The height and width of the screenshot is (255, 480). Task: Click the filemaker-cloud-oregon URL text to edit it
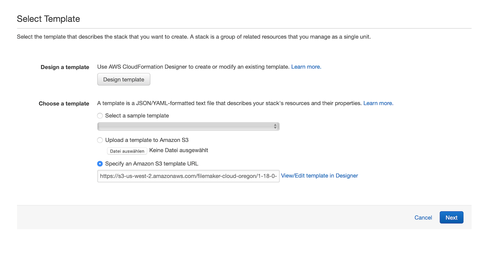188,176
